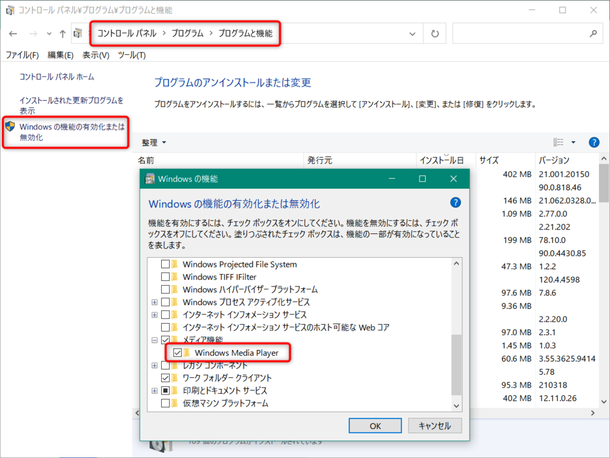Expand レガシ コンポーネント node
Image resolution: width=610 pixels, height=458 pixels.
tap(154, 365)
